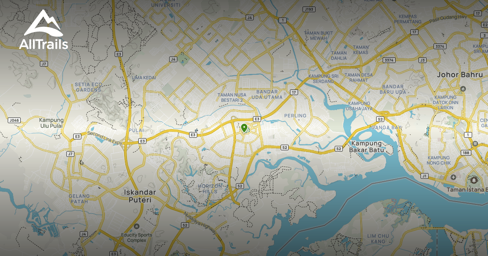Click the Kampung Bakar Batu label
The height and width of the screenshot is (256, 488).
click(366, 147)
